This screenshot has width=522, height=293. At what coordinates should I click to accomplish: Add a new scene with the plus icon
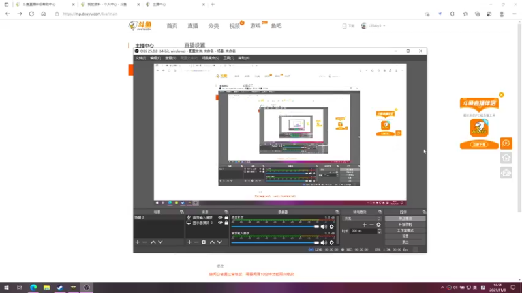pyautogui.click(x=138, y=242)
